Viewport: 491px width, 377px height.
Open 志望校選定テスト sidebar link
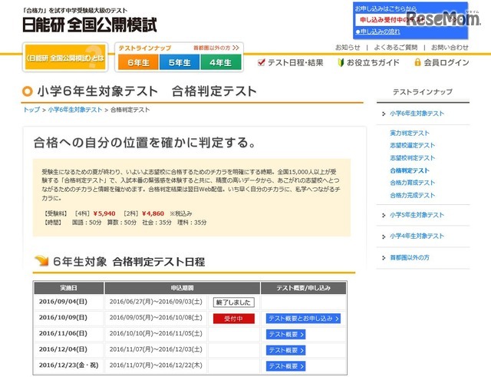(x=413, y=145)
